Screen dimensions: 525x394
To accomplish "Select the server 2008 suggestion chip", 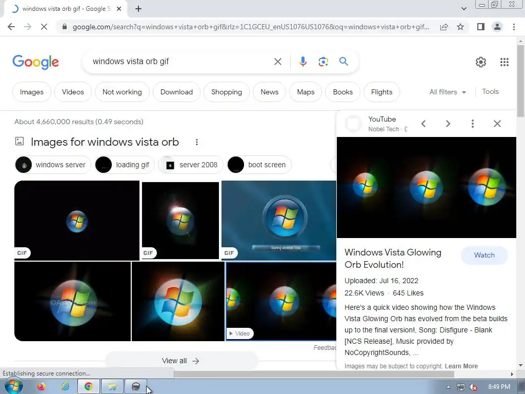I will 190,165.
